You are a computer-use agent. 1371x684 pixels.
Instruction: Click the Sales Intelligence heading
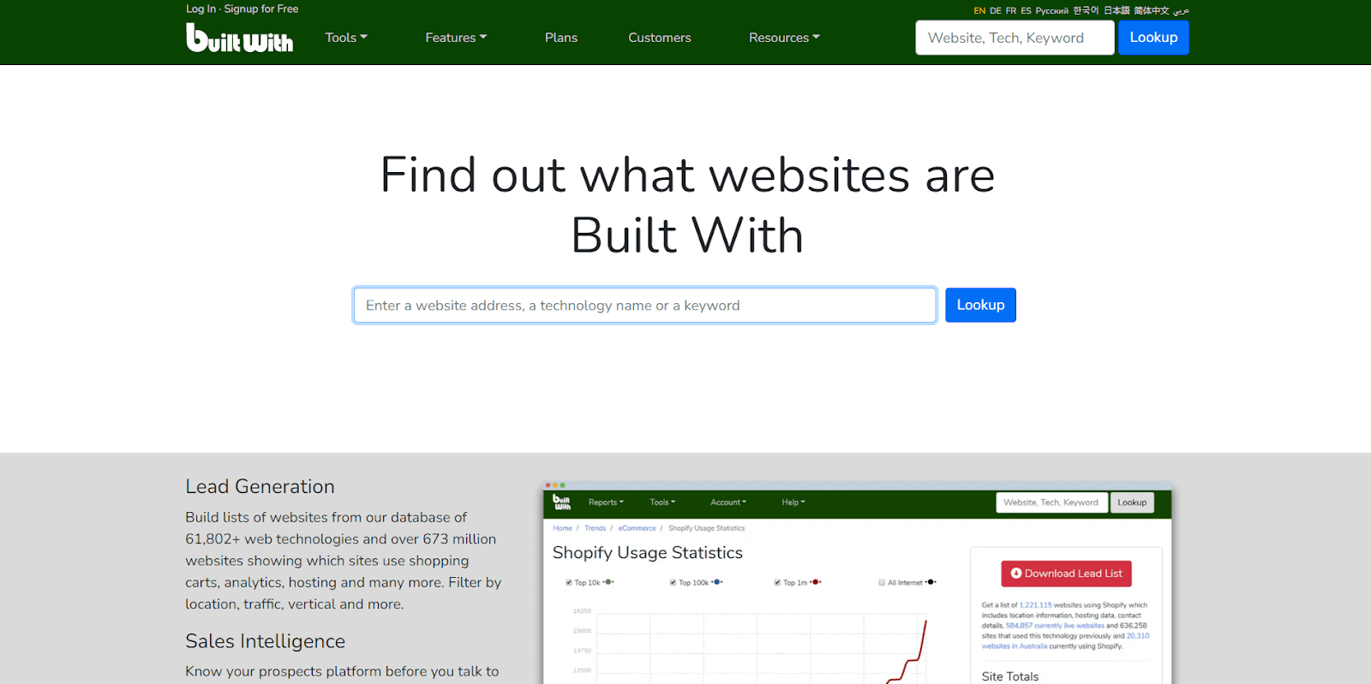tap(266, 641)
